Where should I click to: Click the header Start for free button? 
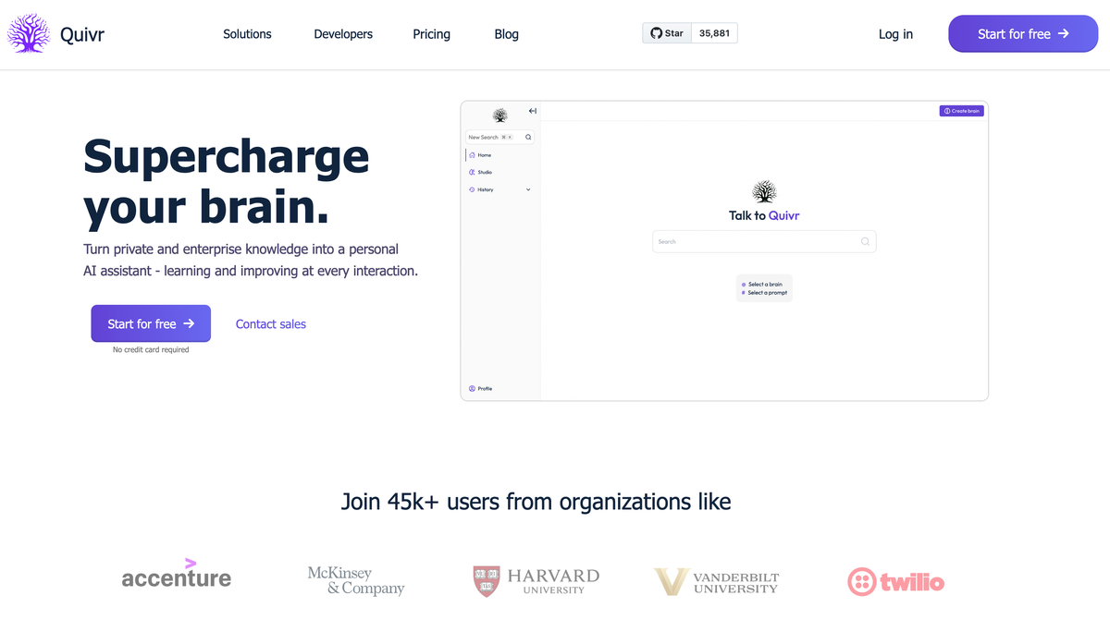[x=1023, y=34]
